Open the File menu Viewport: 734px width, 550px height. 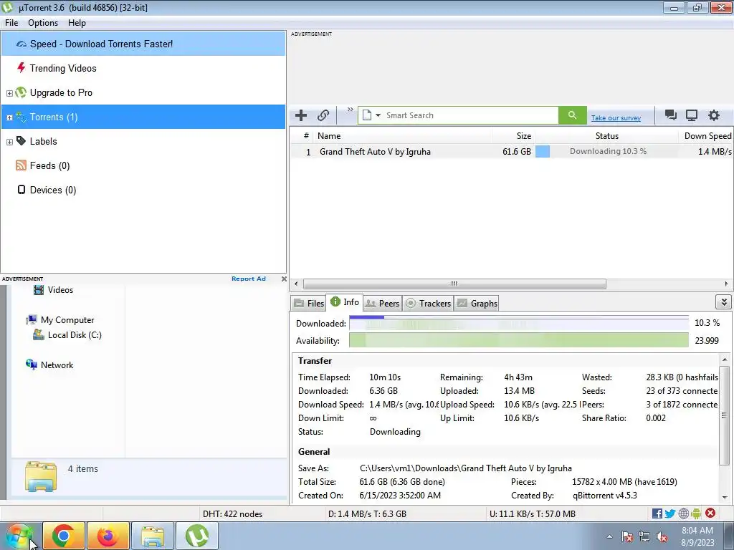pos(11,23)
